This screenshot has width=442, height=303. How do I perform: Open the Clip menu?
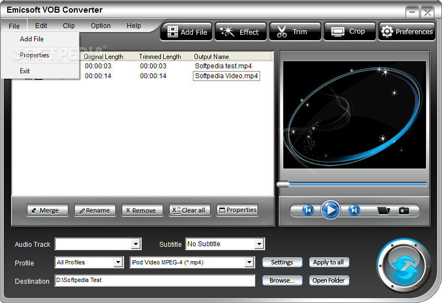tap(69, 26)
